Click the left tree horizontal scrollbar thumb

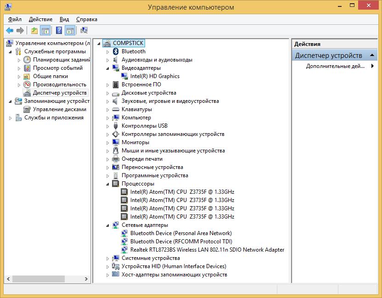click(x=39, y=279)
